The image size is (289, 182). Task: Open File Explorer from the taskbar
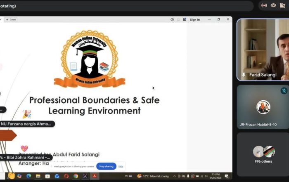click(38, 176)
